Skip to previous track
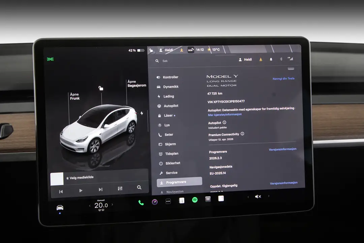The height and width of the screenshot is (243, 364). (61, 192)
